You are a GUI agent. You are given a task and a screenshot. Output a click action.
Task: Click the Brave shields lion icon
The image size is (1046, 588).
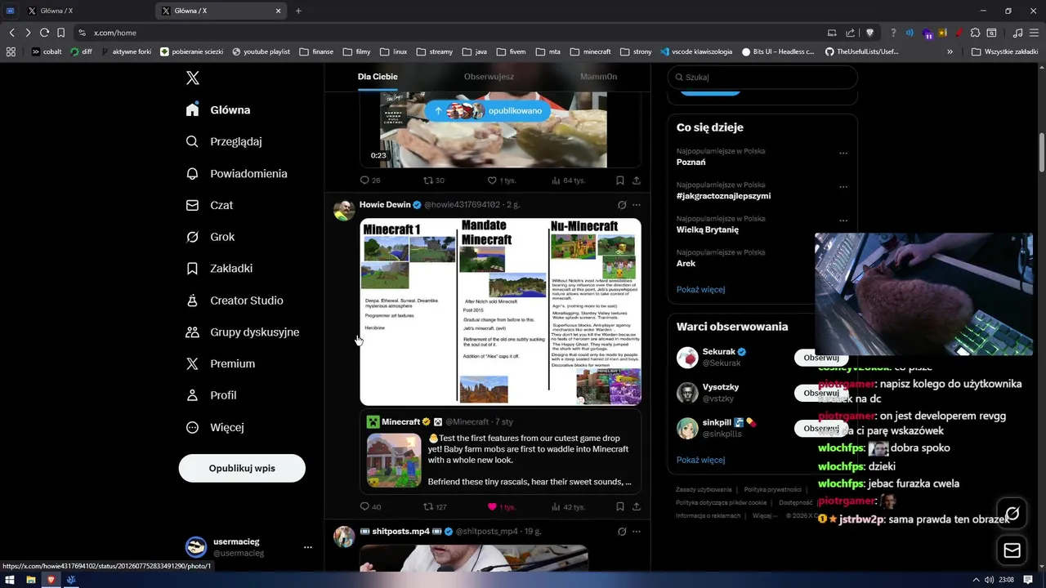869,33
